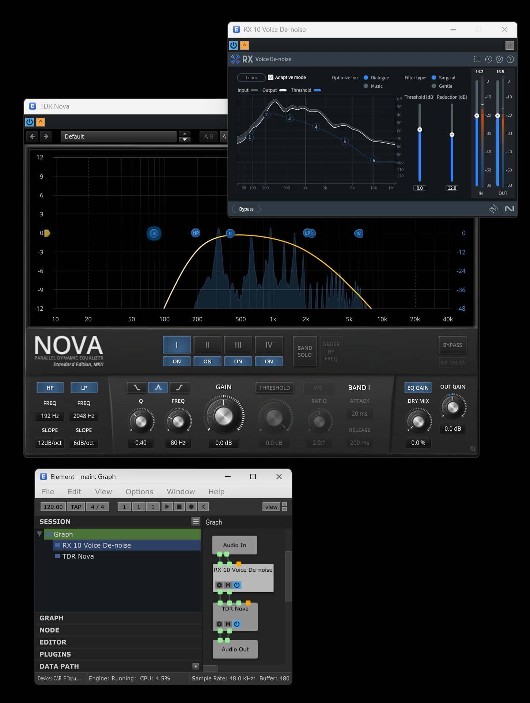Open the Default preset dropdown in Nova

(119, 136)
